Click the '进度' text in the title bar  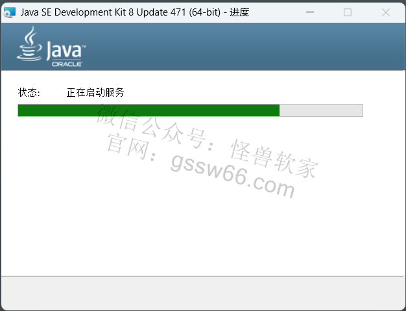point(239,12)
